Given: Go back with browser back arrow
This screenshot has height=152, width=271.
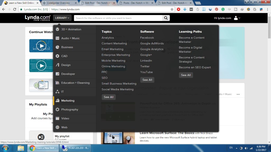Looking at the screenshot, I should (4, 9).
